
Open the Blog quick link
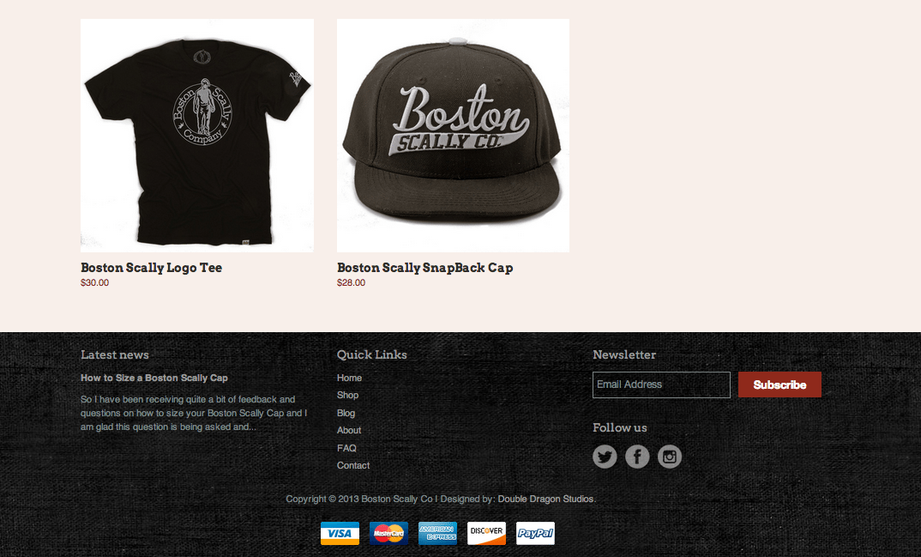point(346,413)
